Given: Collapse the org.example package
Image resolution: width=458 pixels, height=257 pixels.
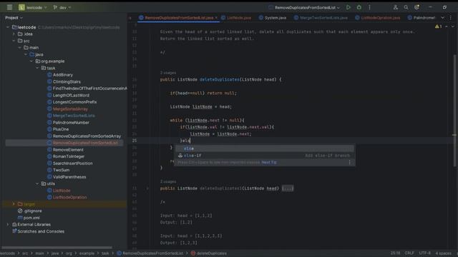Looking at the screenshot, I should (31, 61).
